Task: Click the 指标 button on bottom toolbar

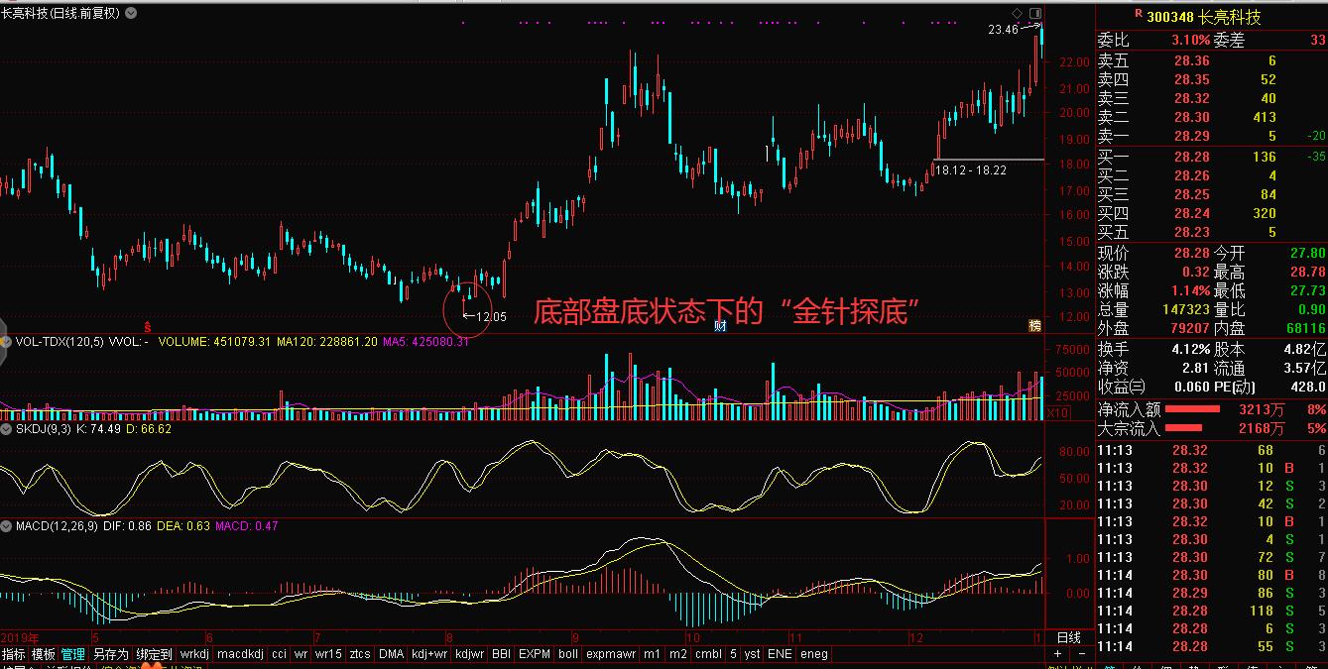Action: tap(16, 654)
